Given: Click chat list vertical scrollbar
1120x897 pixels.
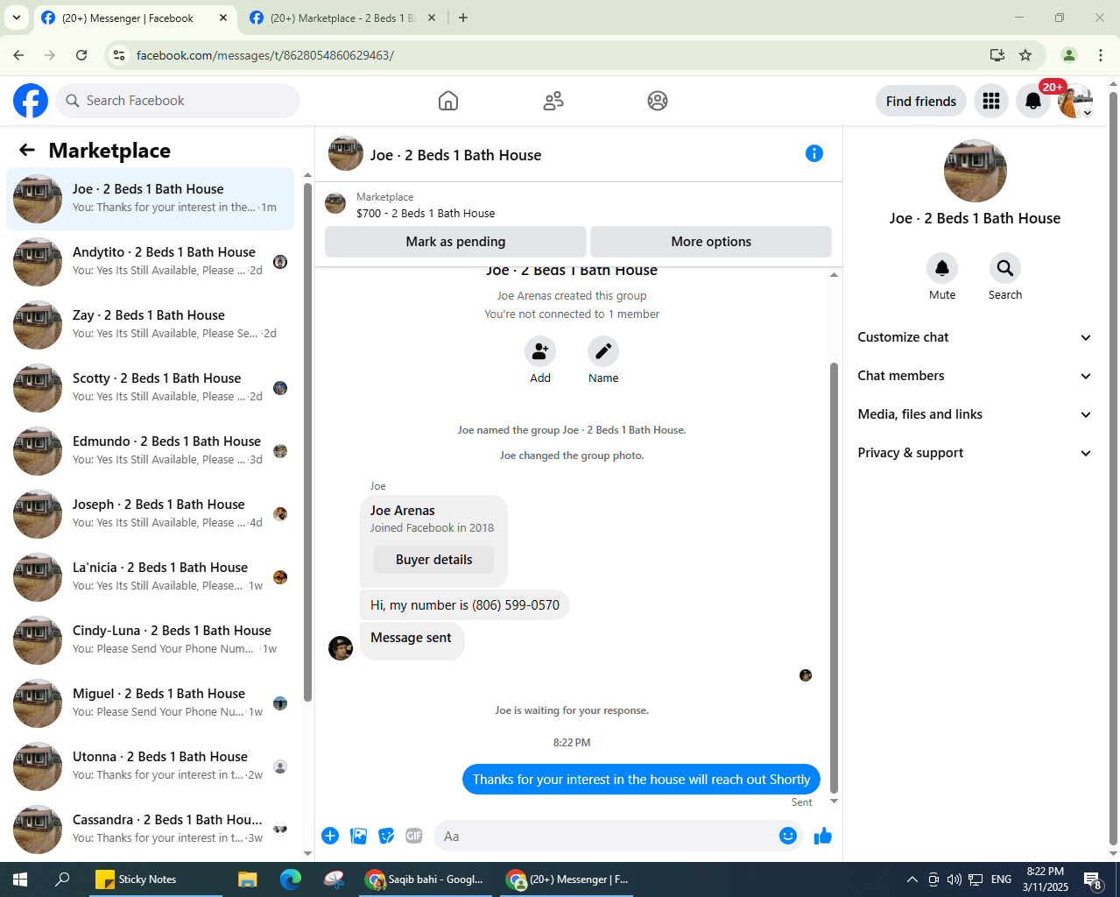Looking at the screenshot, I should click(307, 442).
